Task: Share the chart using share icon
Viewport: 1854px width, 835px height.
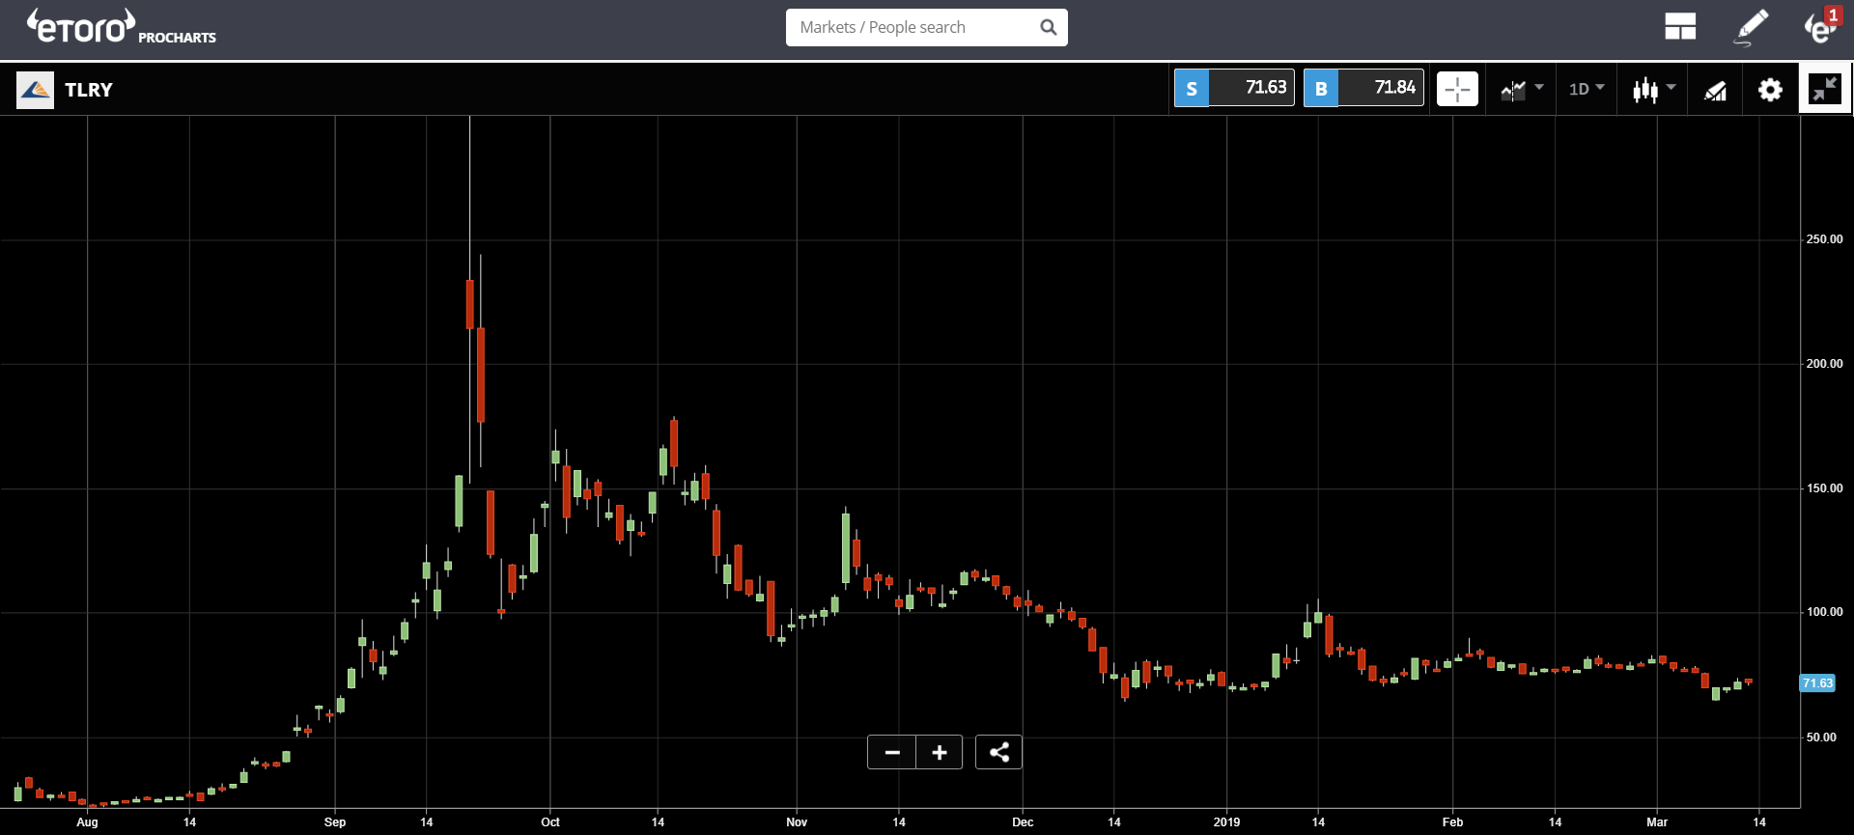Action: [998, 752]
